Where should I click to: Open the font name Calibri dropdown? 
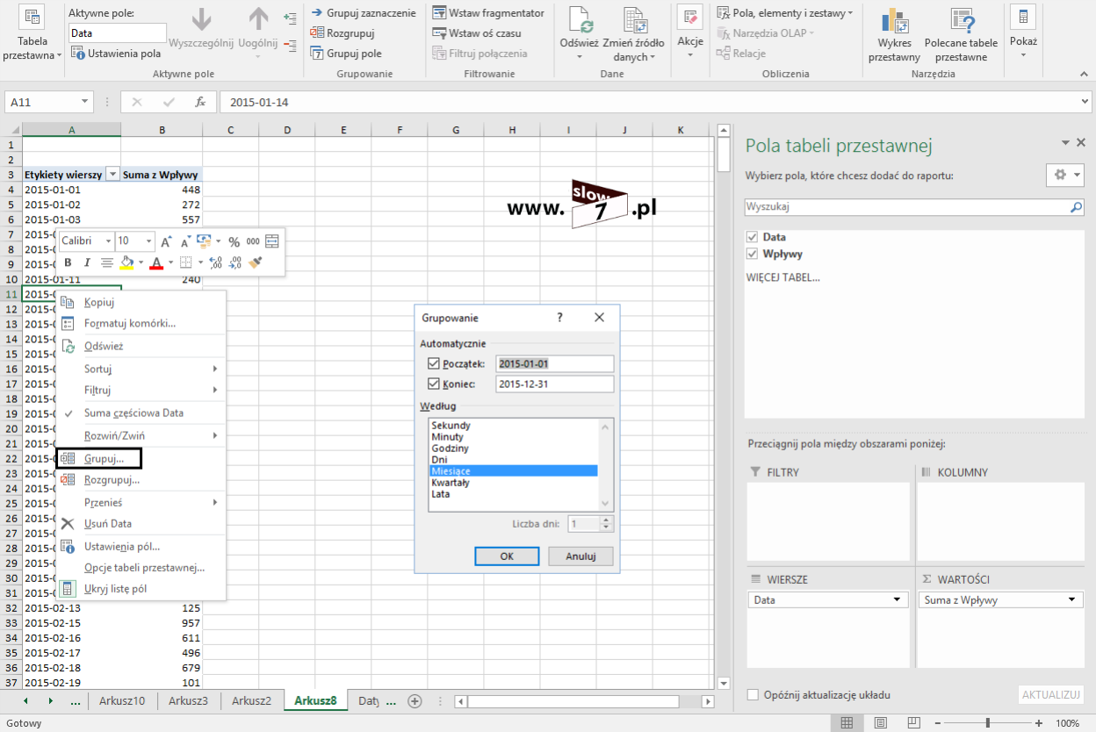pos(108,241)
